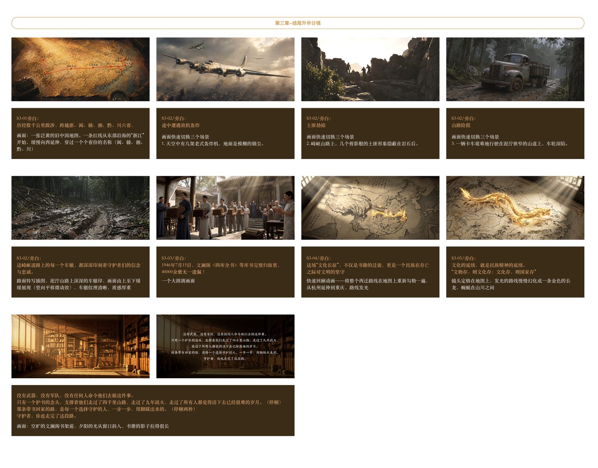Click the S3-04/旁白 label
598x468 pixels.
pyautogui.click(x=319, y=258)
